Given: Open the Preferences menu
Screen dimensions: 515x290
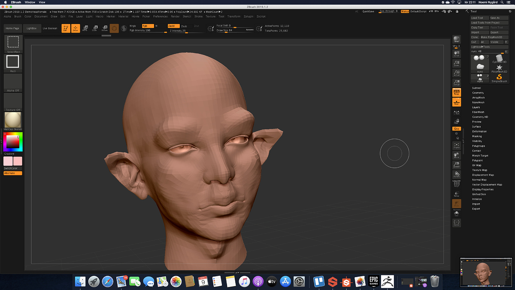Looking at the screenshot, I should 161,16.
